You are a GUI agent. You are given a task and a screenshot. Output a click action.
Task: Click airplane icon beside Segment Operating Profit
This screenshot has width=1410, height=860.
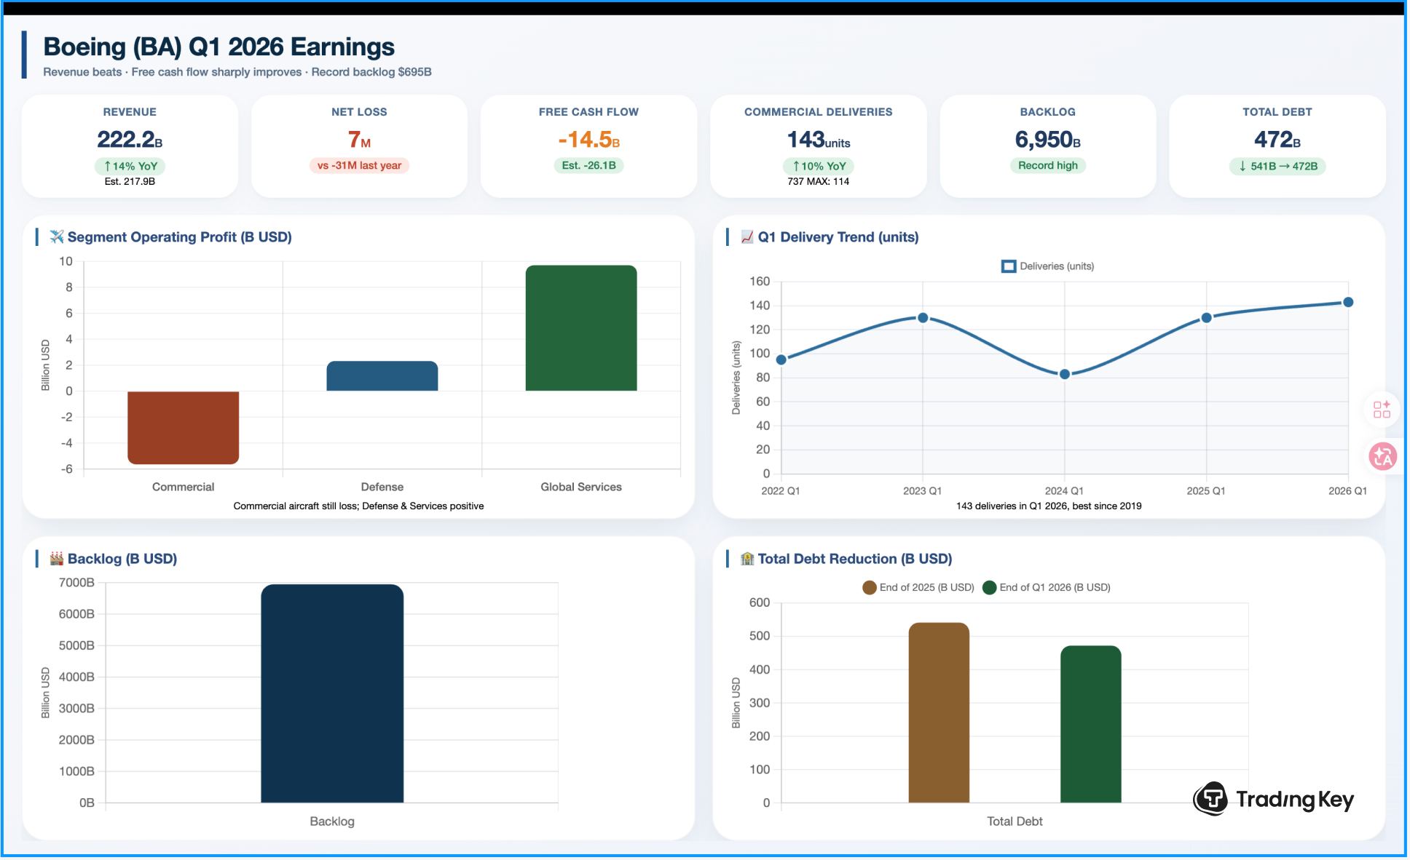point(57,236)
